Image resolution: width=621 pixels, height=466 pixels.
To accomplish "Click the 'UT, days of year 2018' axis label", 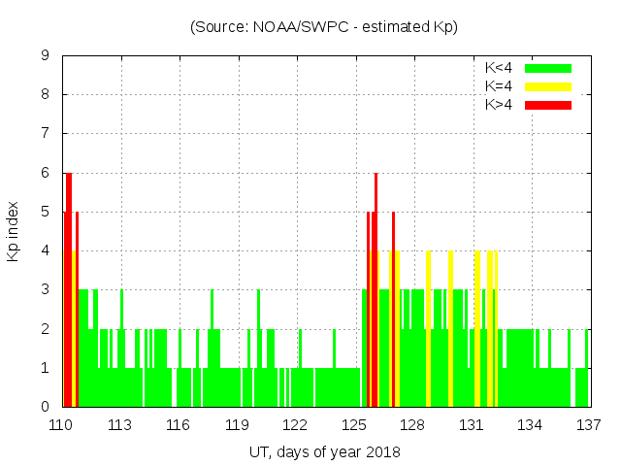I will [324, 451].
